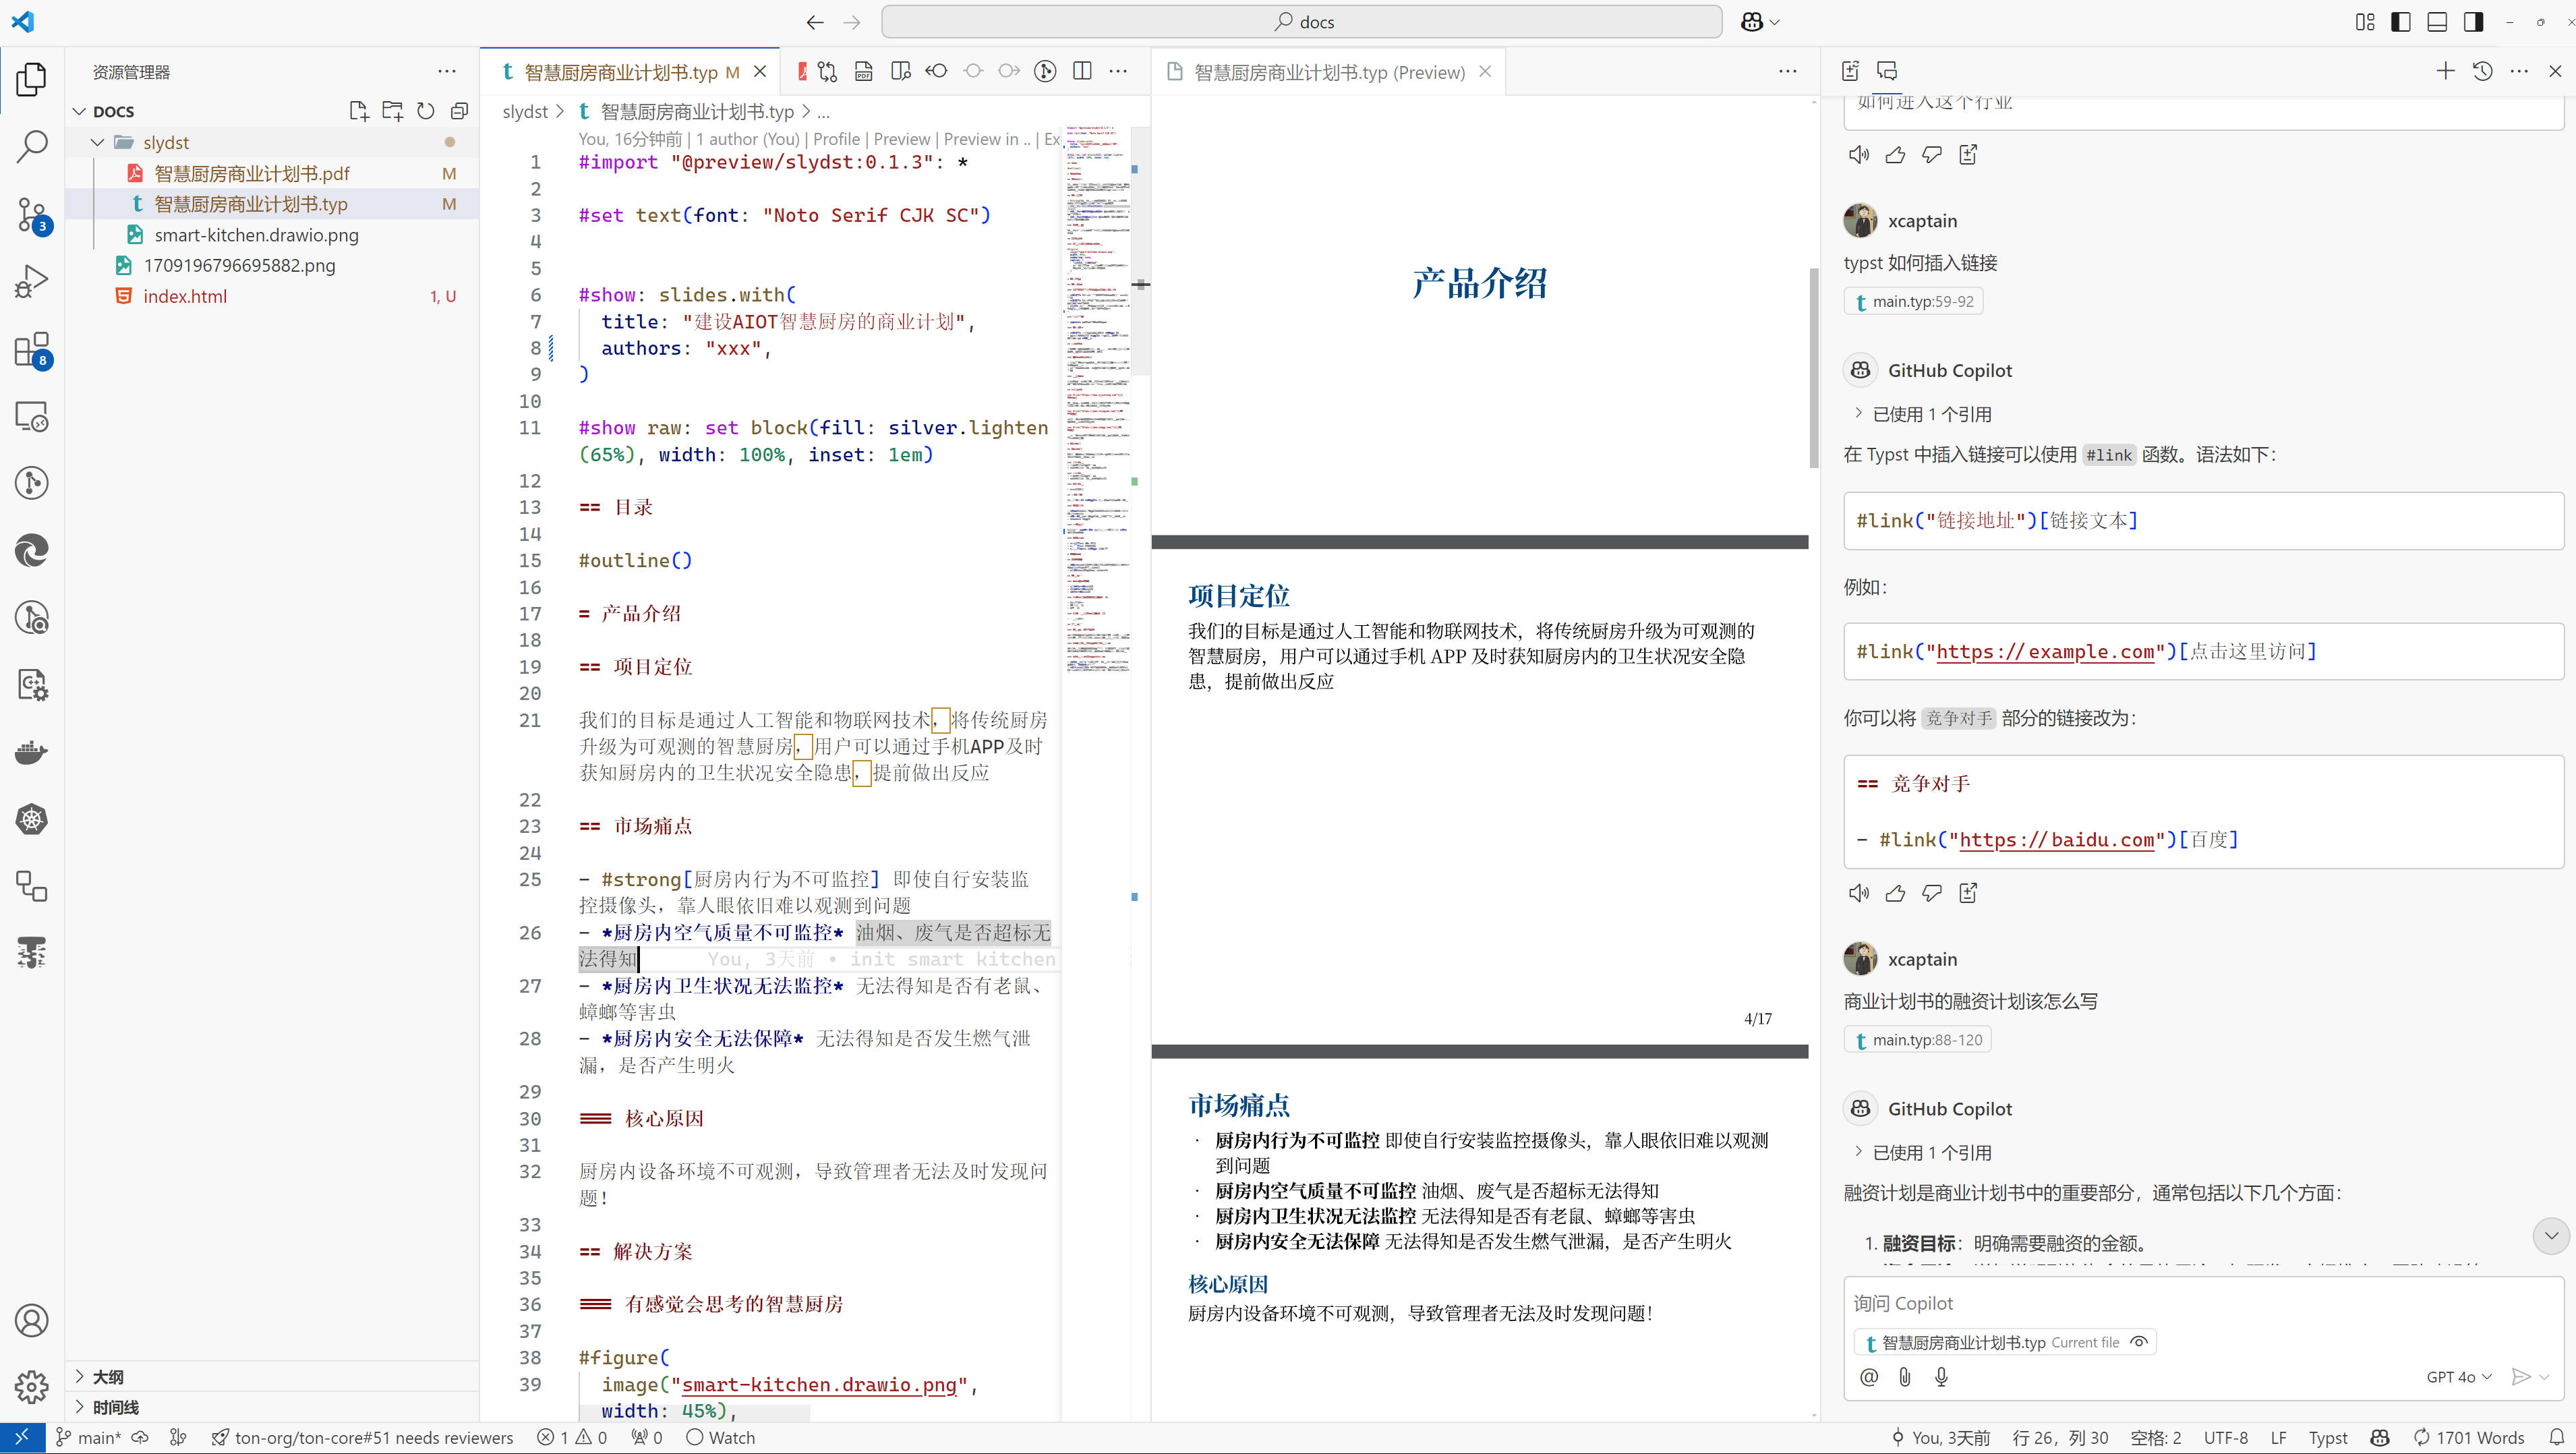
Task: Open Run and Debug from the activity bar
Action: coord(31,281)
